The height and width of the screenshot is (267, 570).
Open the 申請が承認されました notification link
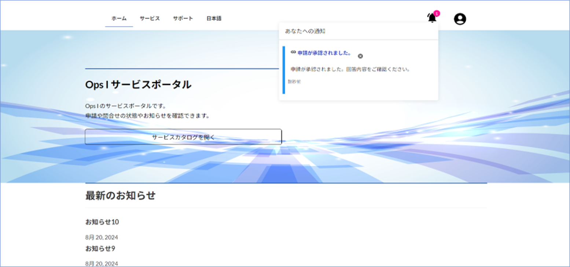324,53
